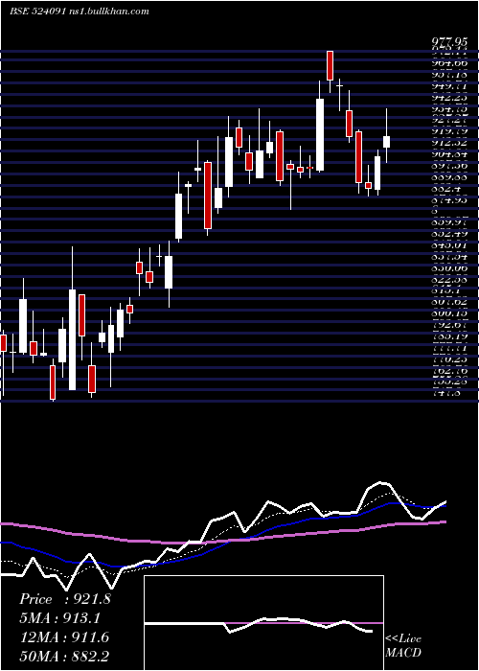Viewport: 479px width, 671px height.
Task: Click the <<Live MACD label
Action: pyautogui.click(x=403, y=645)
